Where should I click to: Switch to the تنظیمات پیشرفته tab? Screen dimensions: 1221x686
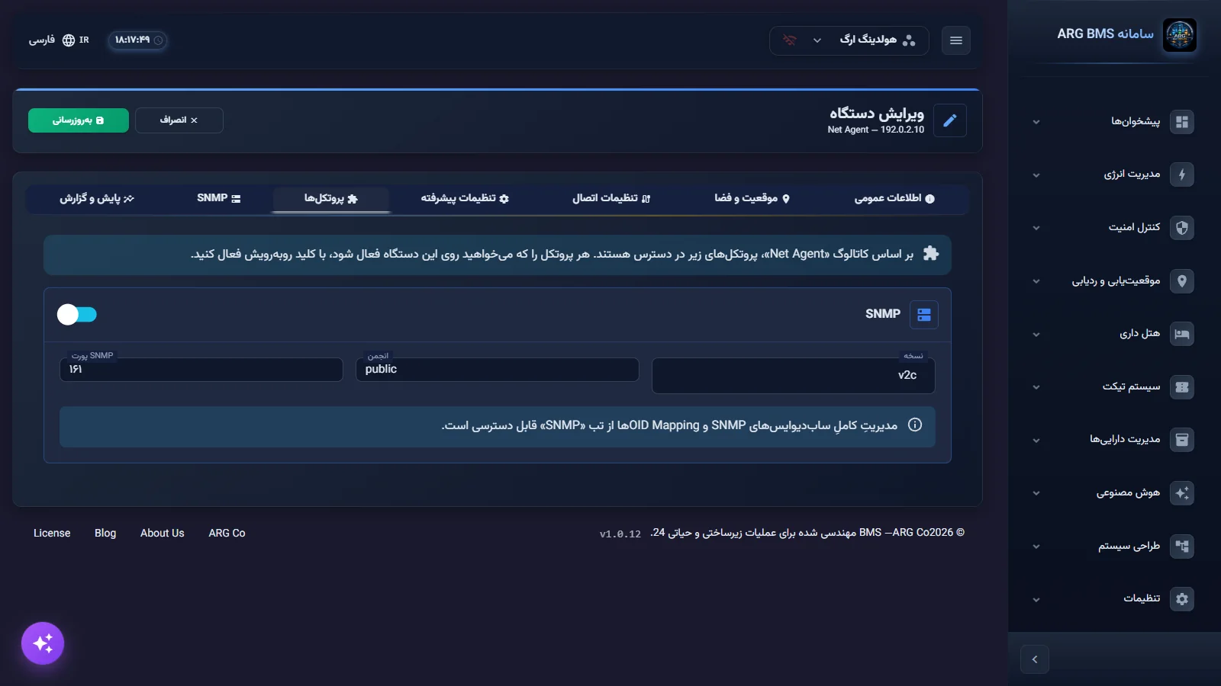465,198
